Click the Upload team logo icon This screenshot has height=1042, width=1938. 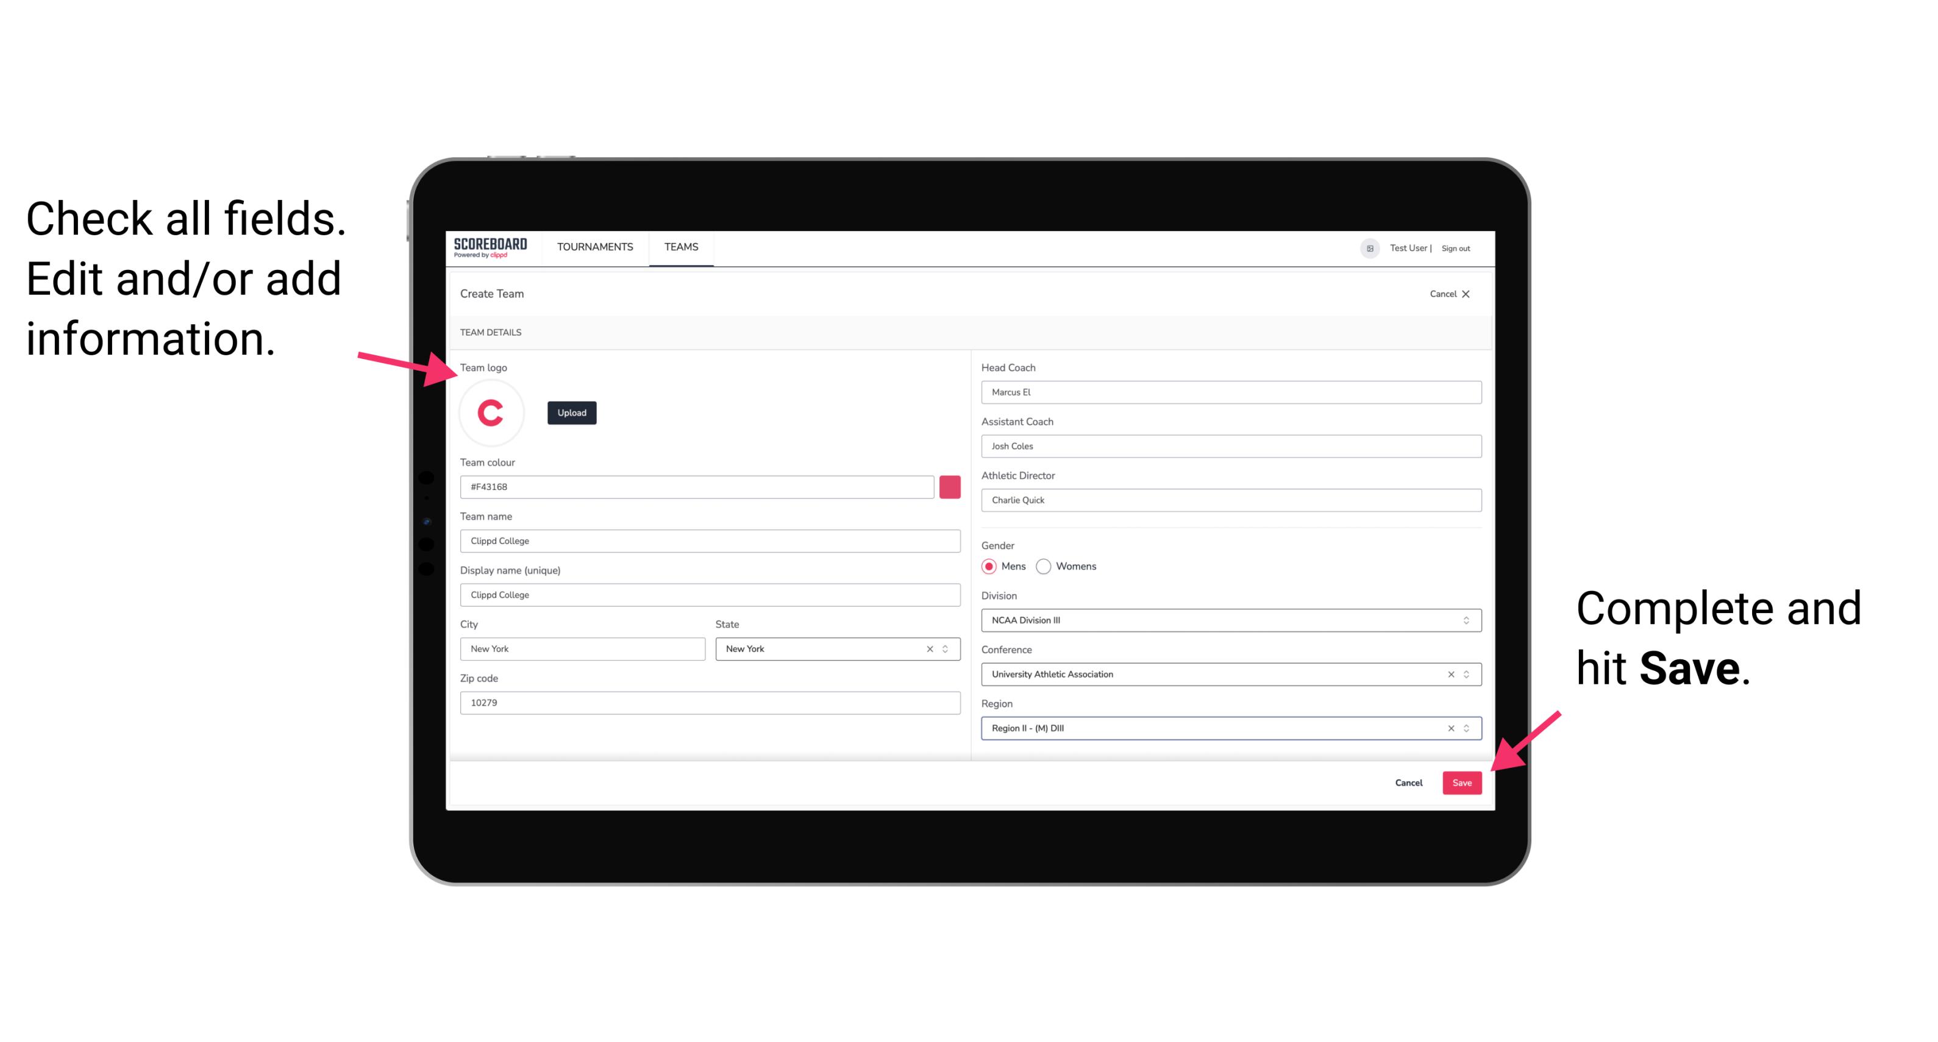571,412
